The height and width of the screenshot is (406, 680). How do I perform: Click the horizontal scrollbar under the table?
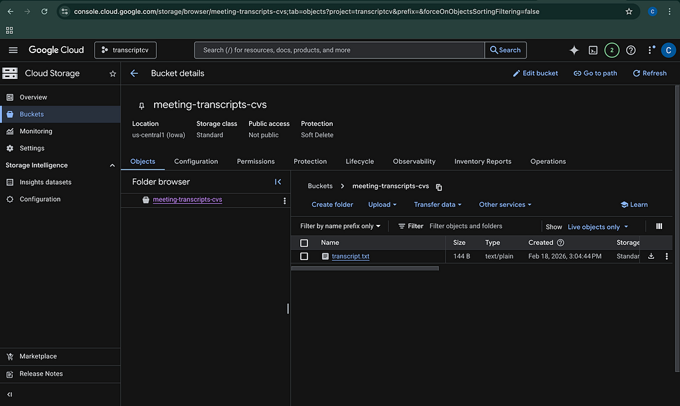coord(365,269)
